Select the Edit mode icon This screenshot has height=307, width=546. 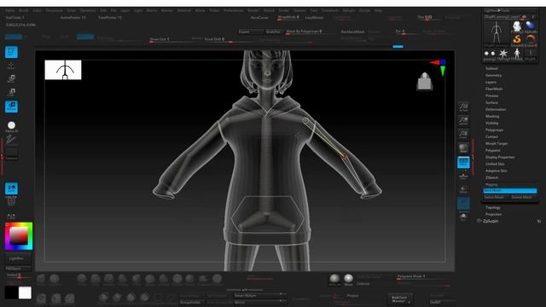point(11,52)
